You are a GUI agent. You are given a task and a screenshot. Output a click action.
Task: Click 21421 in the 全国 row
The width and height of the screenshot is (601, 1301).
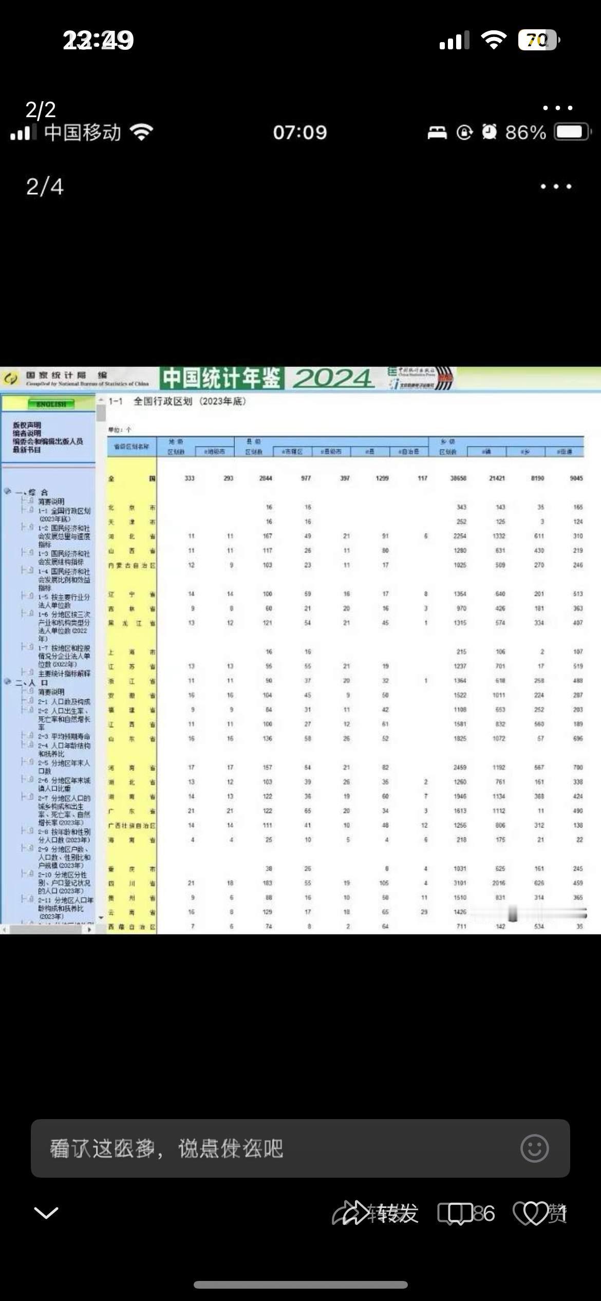pyautogui.click(x=497, y=478)
